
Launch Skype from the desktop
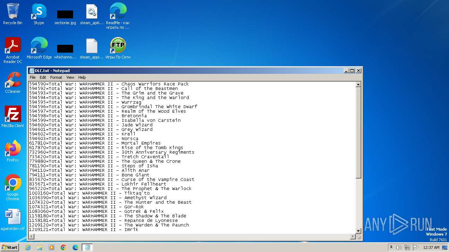point(39,14)
